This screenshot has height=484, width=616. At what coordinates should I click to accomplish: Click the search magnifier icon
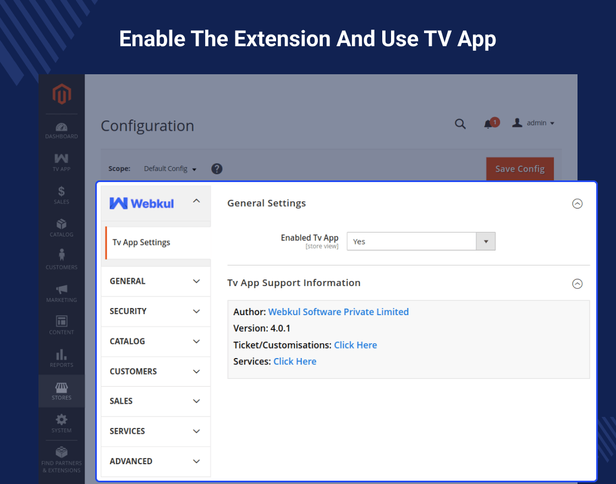[x=460, y=124]
